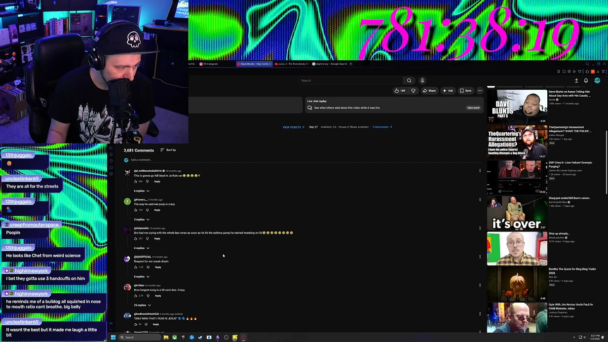Open Windows Start menu
The width and height of the screenshot is (608, 342).
(113, 338)
